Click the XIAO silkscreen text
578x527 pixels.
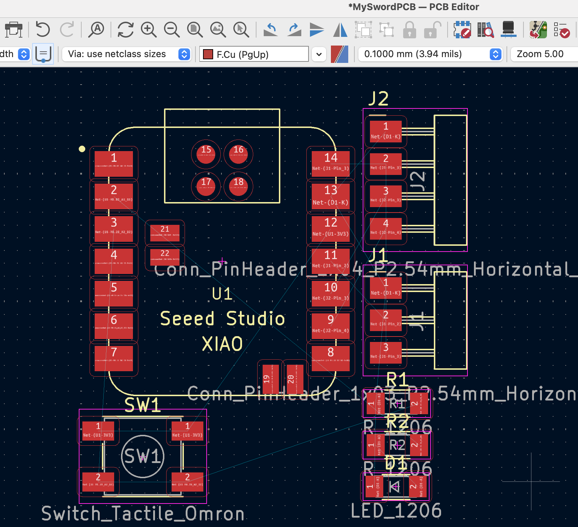223,344
